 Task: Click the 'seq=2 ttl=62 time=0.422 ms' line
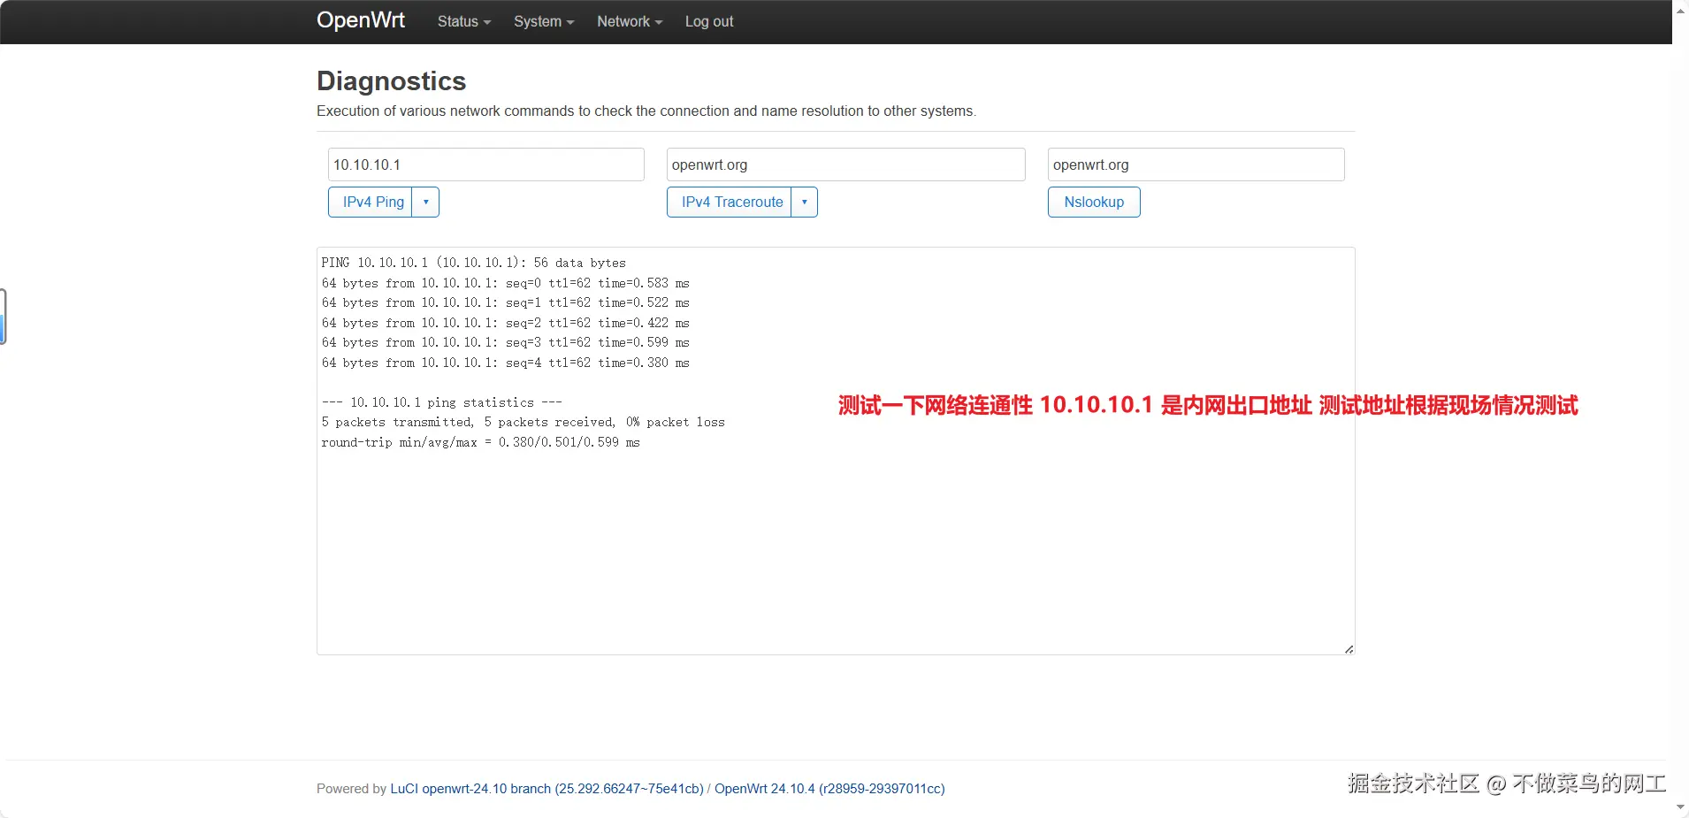tap(505, 323)
